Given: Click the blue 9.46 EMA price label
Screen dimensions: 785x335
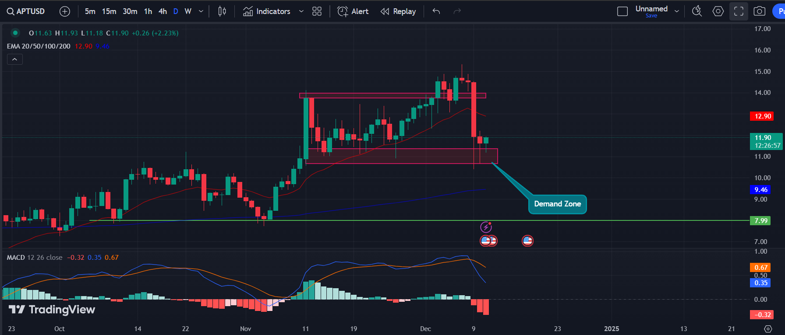Looking at the screenshot, I should (x=761, y=190).
